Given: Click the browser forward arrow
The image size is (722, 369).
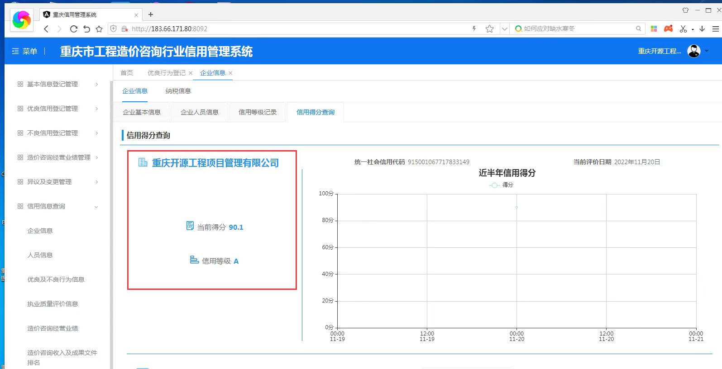Looking at the screenshot, I should coord(59,29).
